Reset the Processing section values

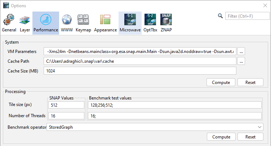click(250, 137)
